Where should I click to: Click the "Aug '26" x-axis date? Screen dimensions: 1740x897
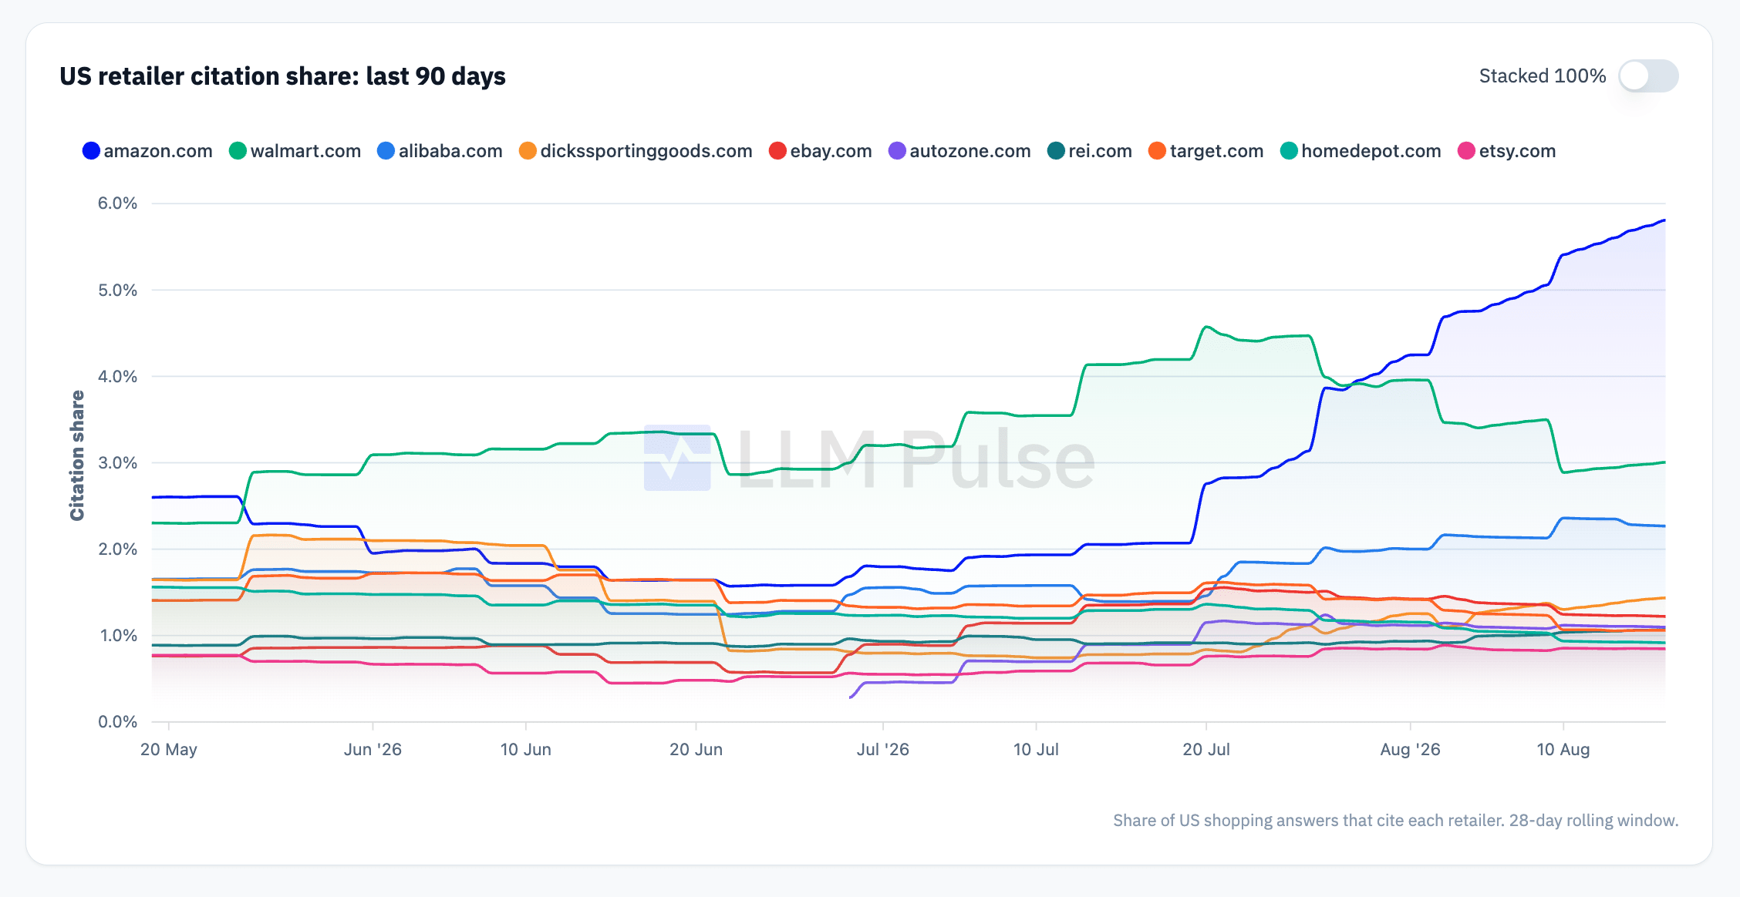pos(1411,749)
